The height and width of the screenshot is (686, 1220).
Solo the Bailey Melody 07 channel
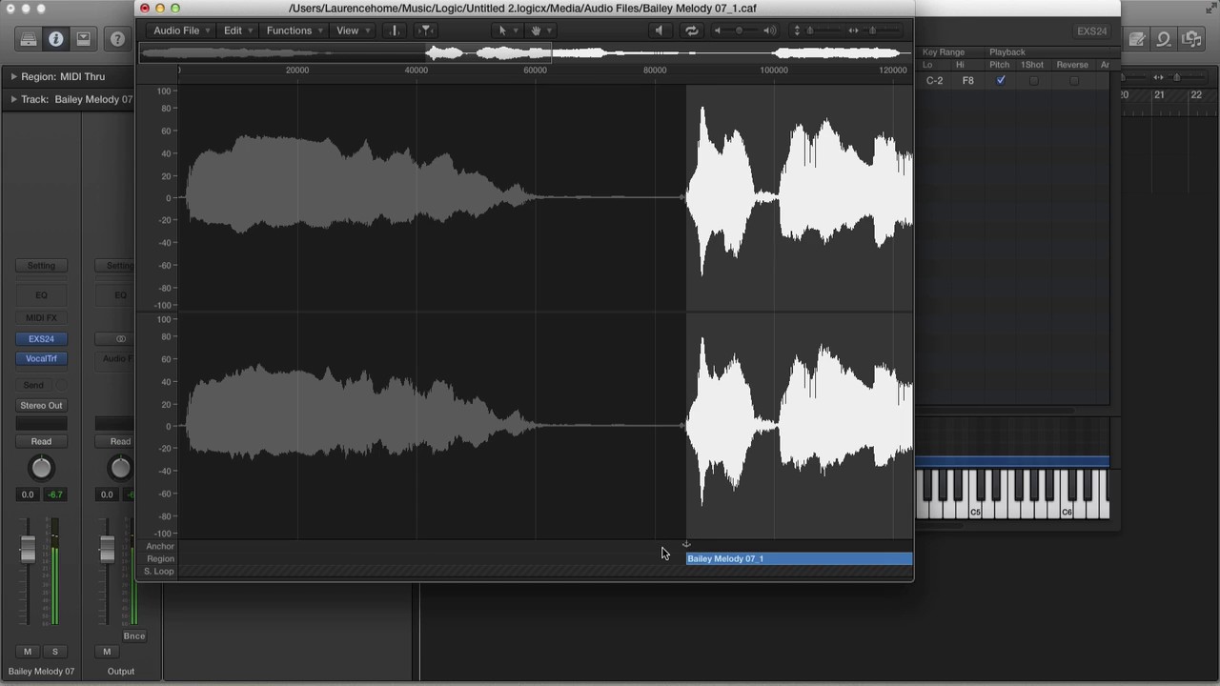(x=55, y=652)
